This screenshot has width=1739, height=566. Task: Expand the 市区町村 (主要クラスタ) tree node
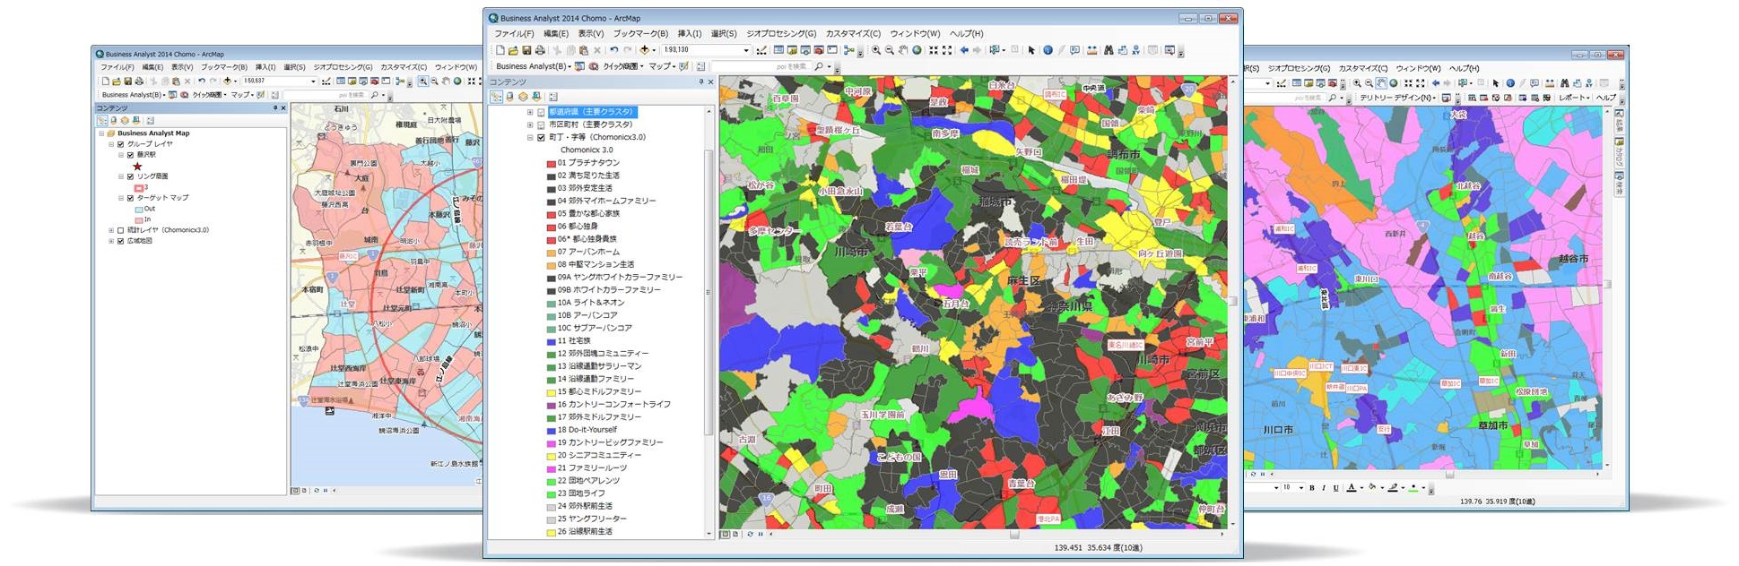(x=529, y=124)
